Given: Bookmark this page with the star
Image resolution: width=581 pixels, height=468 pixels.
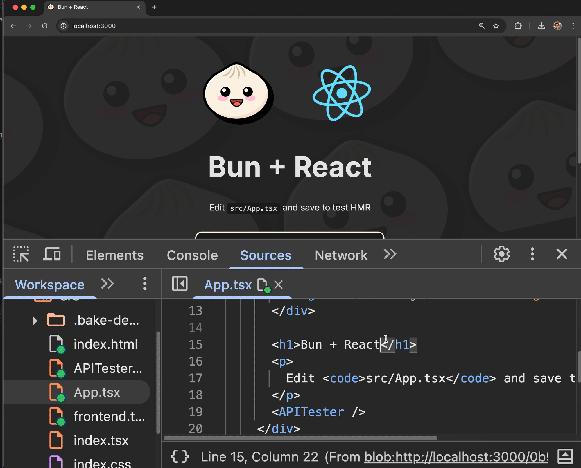Looking at the screenshot, I should click(496, 26).
